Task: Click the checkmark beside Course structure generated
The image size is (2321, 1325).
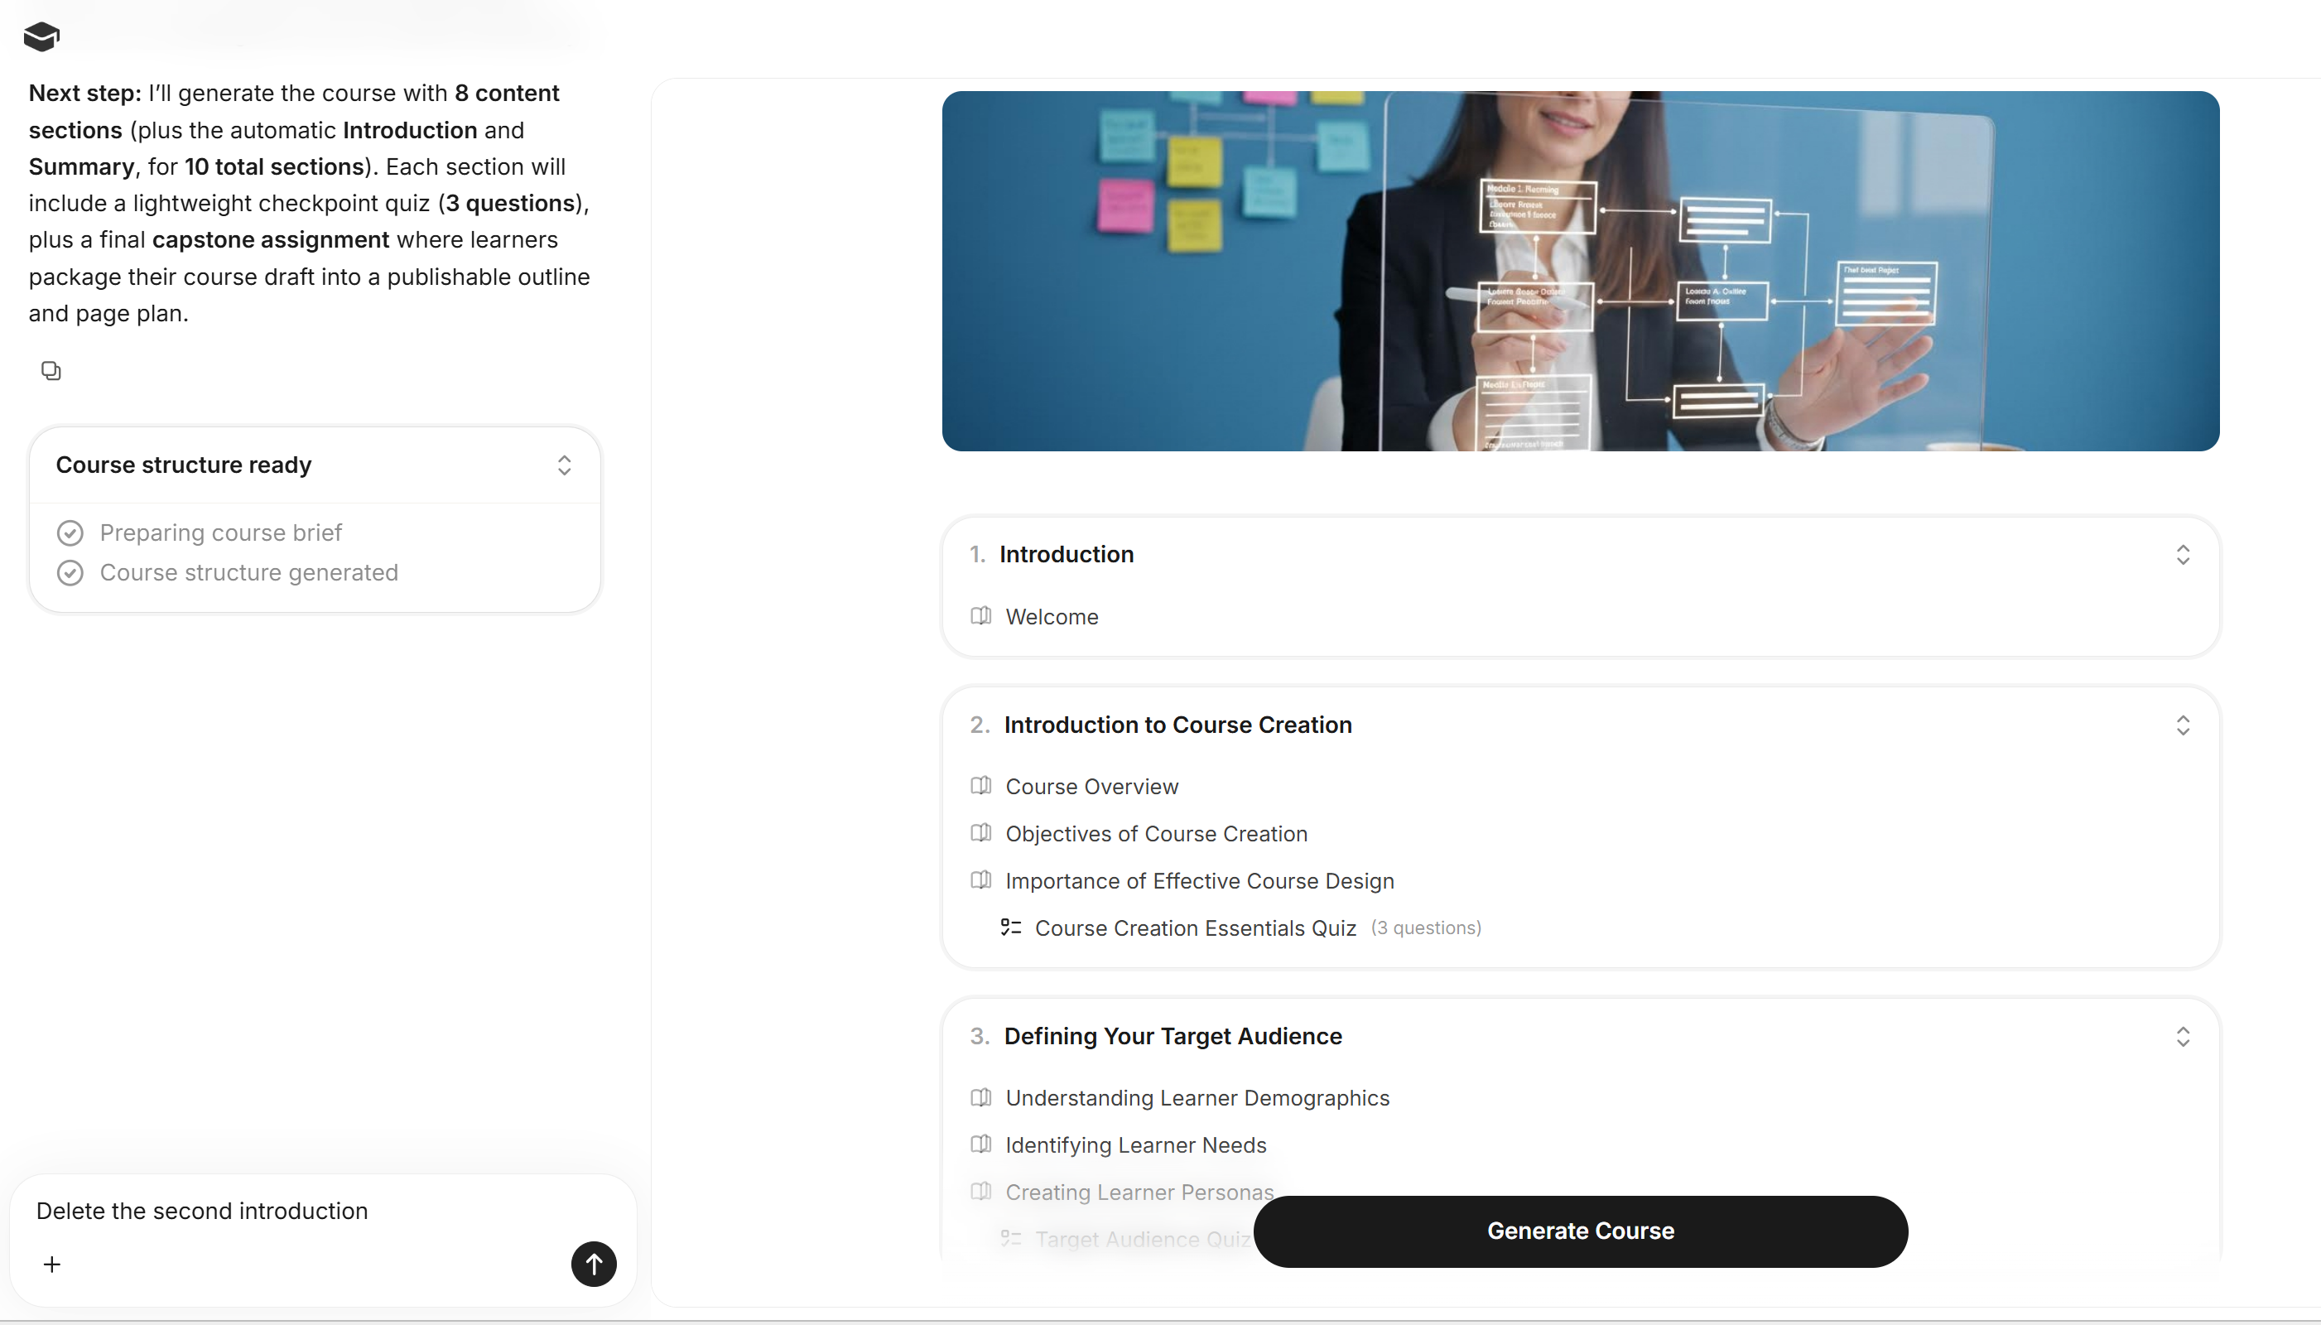Action: point(70,572)
